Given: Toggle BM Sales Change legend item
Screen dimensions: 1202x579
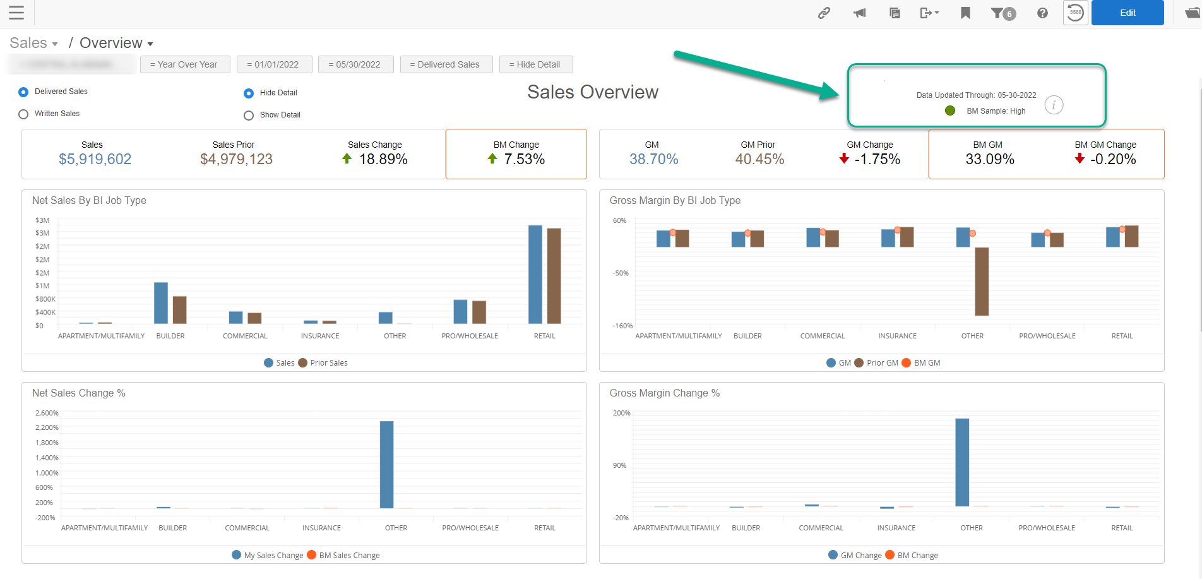Looking at the screenshot, I should 343,555.
